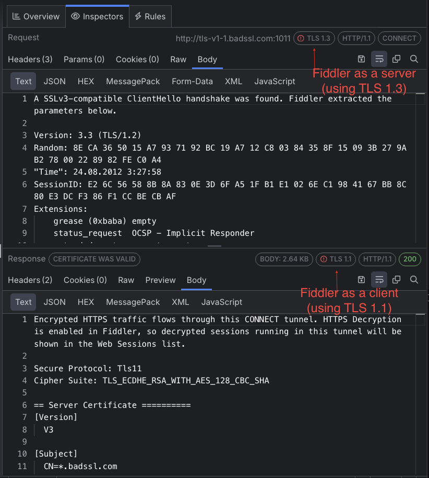Save the request body to a file
The width and height of the screenshot is (429, 478).
point(361,59)
